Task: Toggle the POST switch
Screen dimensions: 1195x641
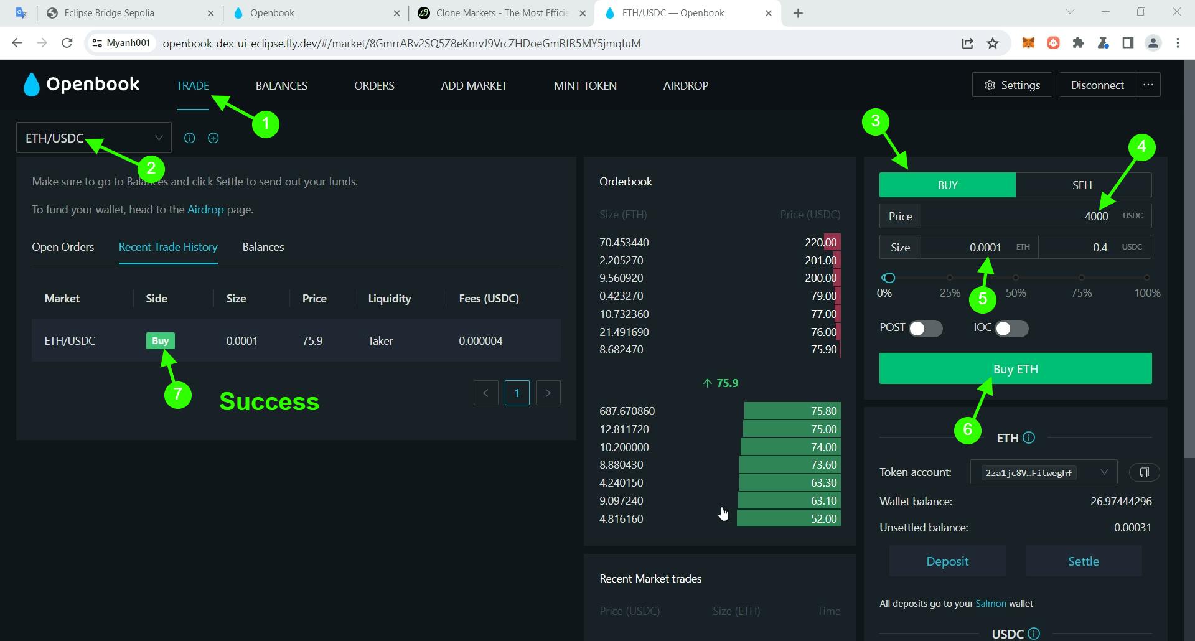Action: 926,329
